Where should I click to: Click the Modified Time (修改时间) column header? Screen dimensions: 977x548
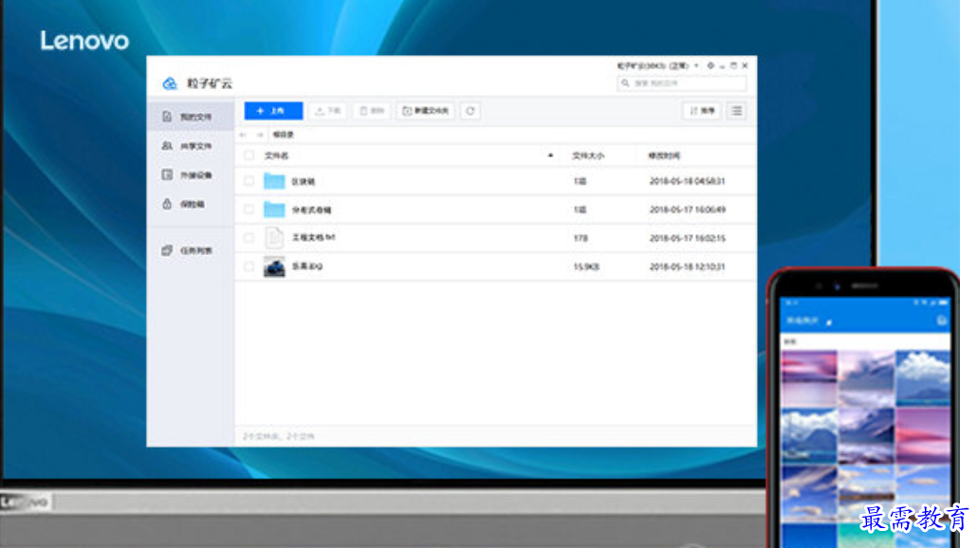(664, 155)
